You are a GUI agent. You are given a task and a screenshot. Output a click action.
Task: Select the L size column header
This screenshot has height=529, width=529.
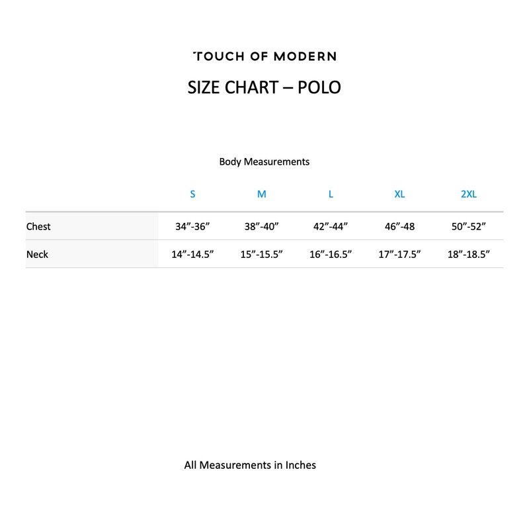point(331,194)
